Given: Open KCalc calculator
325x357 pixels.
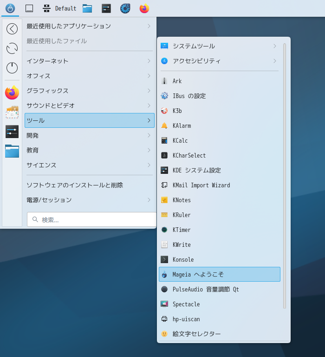Looking at the screenshot, I should [220, 140].
